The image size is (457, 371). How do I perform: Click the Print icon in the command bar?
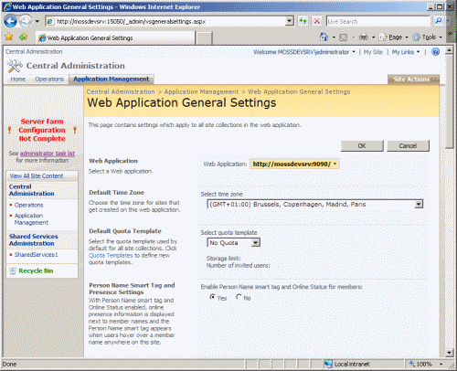(364, 37)
